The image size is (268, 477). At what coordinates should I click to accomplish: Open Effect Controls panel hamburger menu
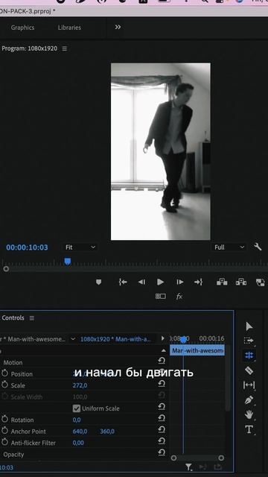(31, 318)
